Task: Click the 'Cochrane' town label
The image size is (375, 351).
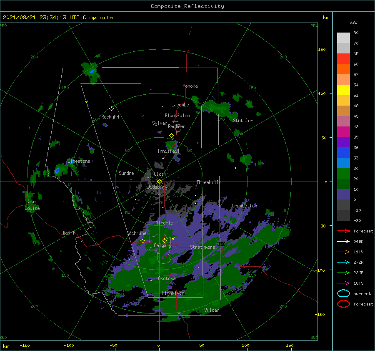Action: 136,233
